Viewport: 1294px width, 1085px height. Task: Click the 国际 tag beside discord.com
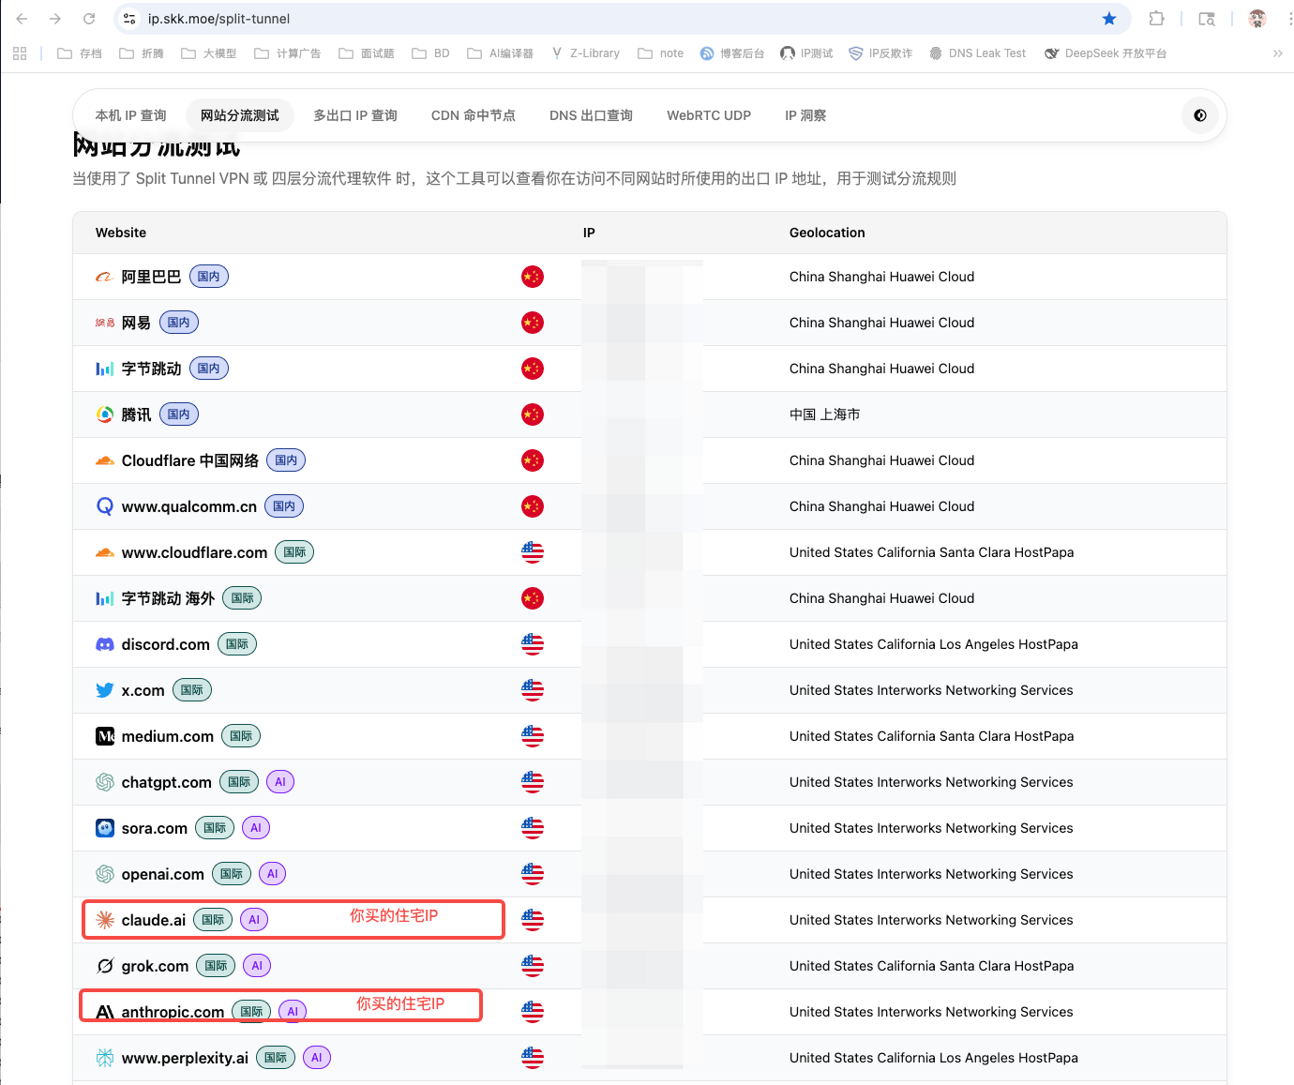pyautogui.click(x=237, y=644)
